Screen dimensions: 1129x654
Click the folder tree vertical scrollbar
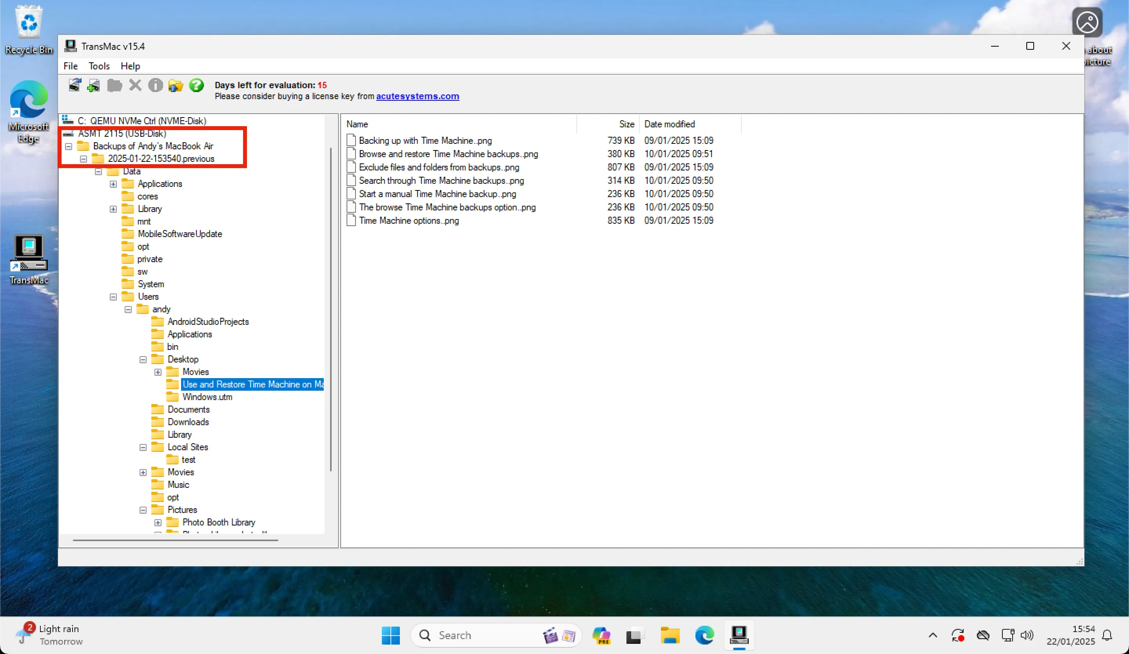pyautogui.click(x=331, y=309)
